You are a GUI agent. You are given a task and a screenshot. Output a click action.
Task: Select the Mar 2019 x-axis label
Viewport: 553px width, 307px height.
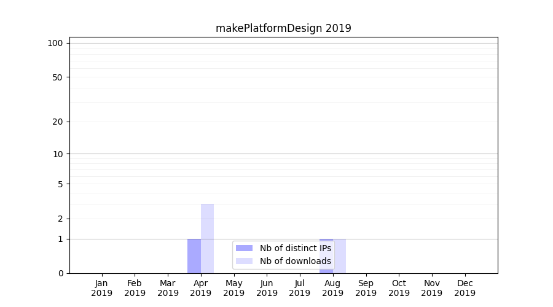(168, 288)
